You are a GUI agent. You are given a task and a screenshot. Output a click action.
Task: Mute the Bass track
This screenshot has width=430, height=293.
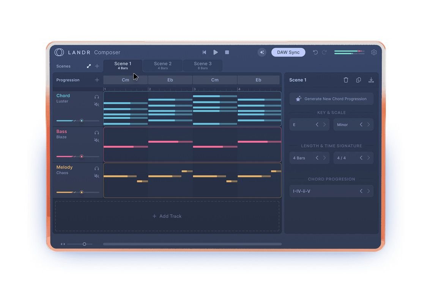[97, 140]
